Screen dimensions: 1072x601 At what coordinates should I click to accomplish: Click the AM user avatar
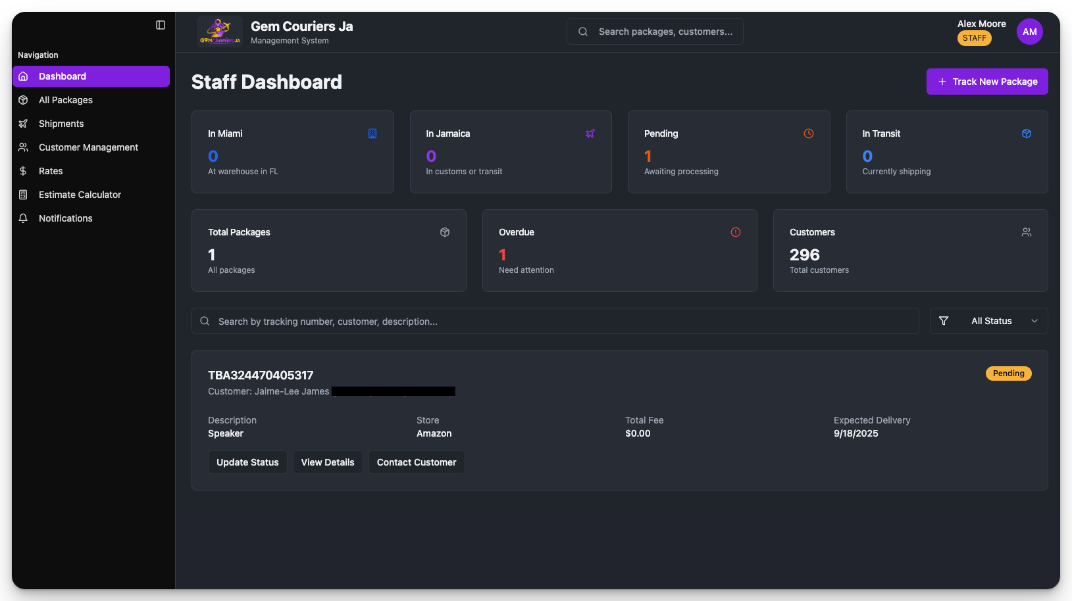click(1029, 32)
